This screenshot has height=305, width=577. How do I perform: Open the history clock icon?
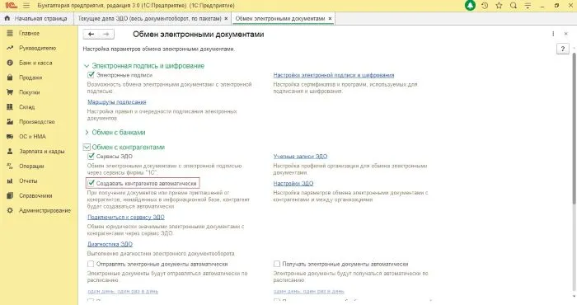pyautogui.click(x=485, y=6)
